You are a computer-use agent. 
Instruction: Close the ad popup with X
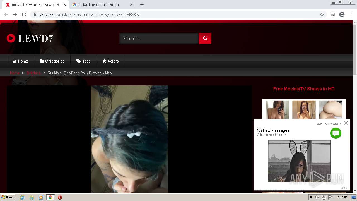click(x=346, y=123)
